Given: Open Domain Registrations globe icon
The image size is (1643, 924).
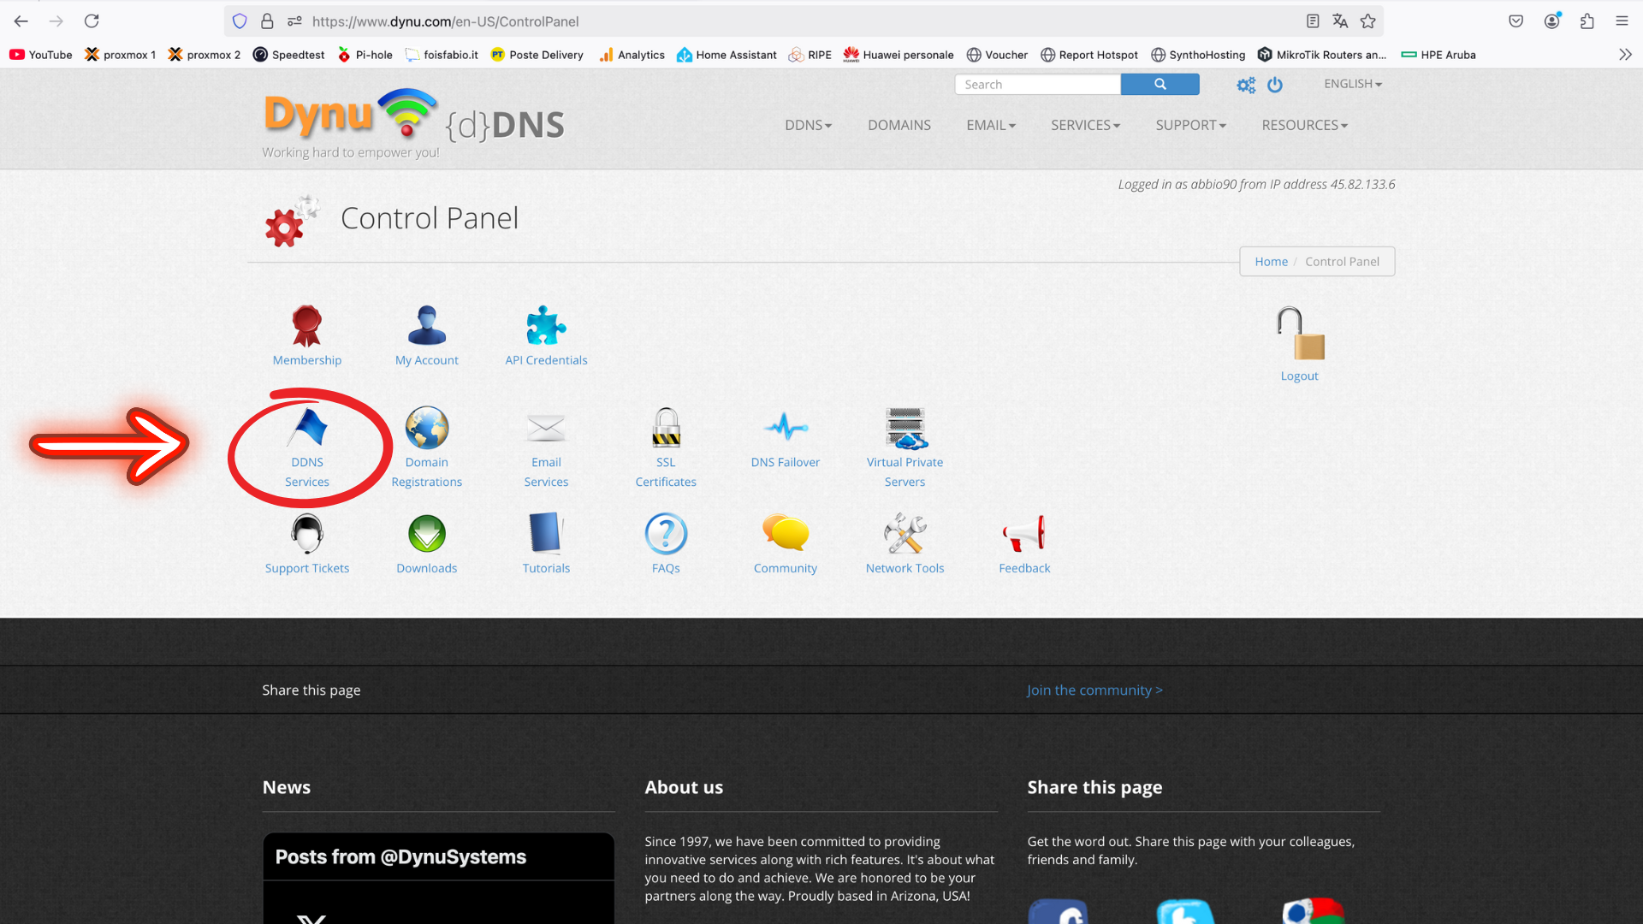Looking at the screenshot, I should 426,428.
